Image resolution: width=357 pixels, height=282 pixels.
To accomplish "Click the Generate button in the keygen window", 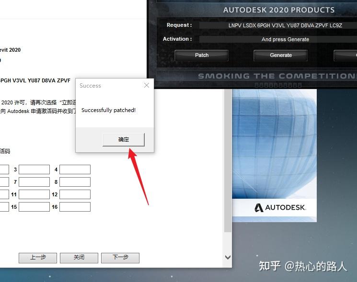I will click(280, 55).
